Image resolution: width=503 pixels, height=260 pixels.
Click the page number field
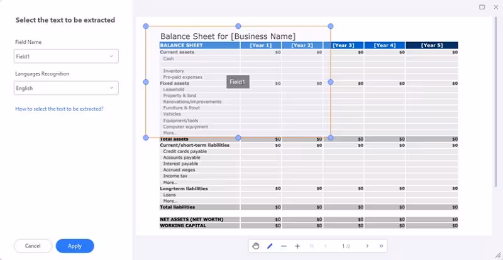pos(346,246)
